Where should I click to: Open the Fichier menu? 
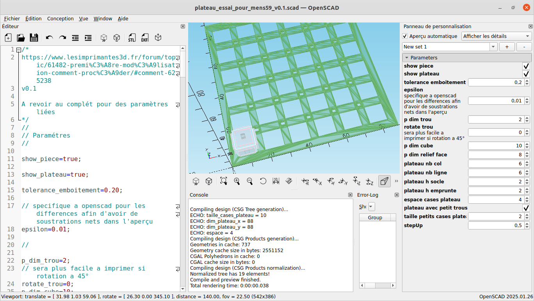click(12, 19)
